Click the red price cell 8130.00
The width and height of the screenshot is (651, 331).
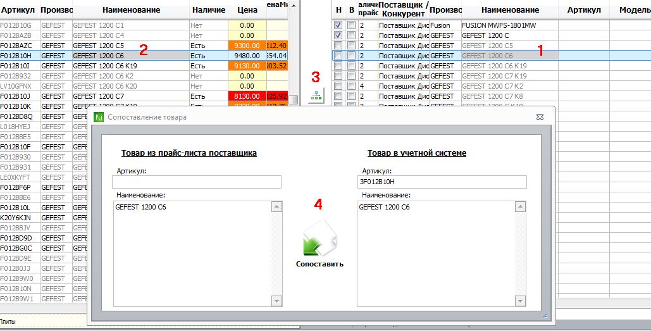[247, 96]
